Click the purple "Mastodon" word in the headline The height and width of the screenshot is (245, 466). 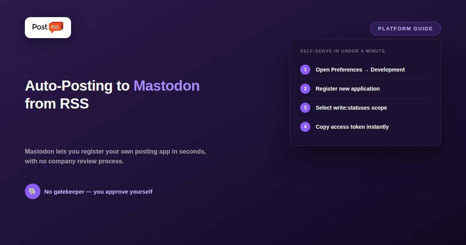[x=167, y=86]
